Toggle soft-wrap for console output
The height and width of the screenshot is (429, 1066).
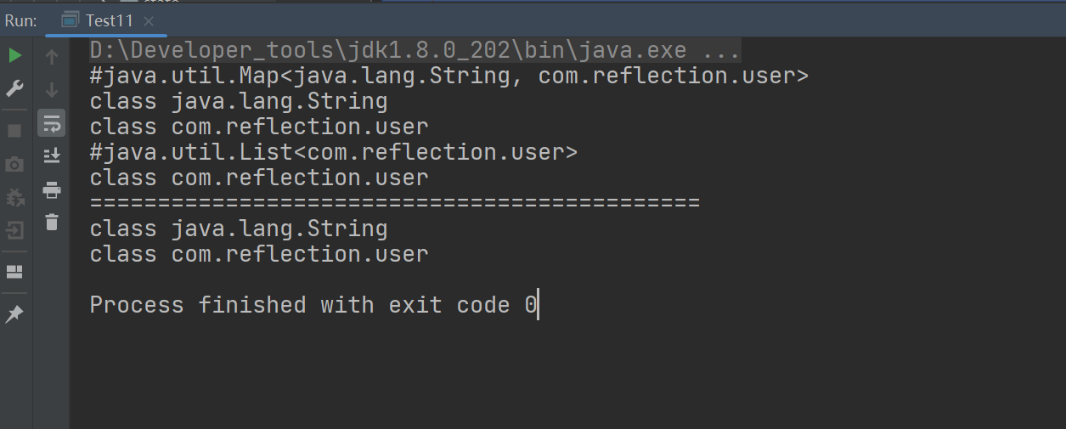click(x=52, y=124)
